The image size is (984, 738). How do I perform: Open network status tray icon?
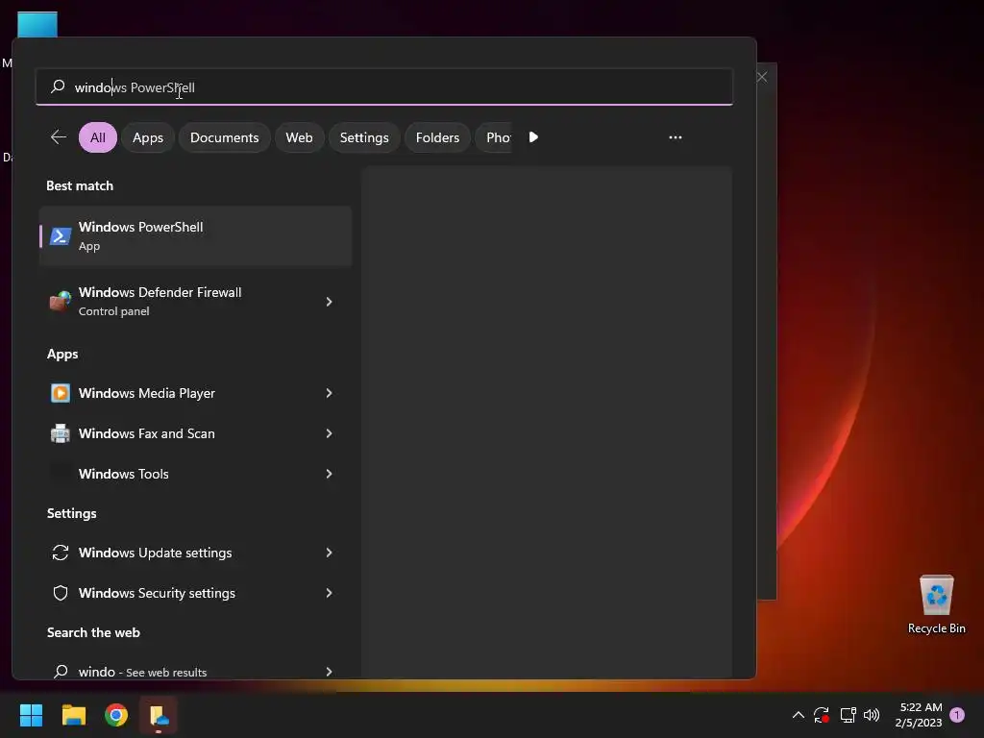tap(848, 715)
